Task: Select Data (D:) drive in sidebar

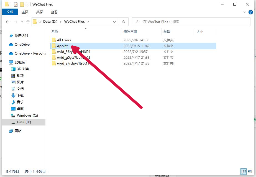Action: tap(24, 122)
